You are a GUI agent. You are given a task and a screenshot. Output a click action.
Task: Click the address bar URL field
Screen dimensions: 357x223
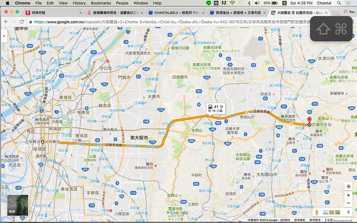[169, 22]
